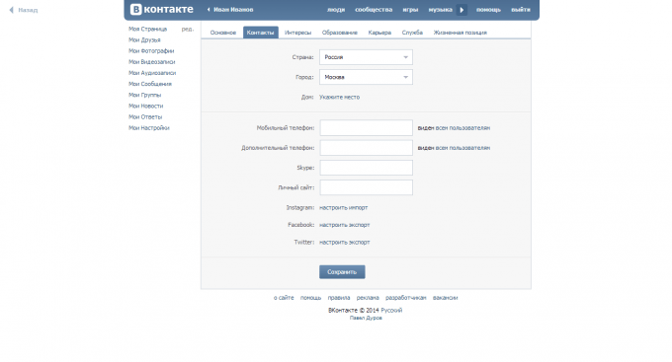Open Мои Друзья in sidebar
Screen dimensions: 672x362
click(x=144, y=39)
